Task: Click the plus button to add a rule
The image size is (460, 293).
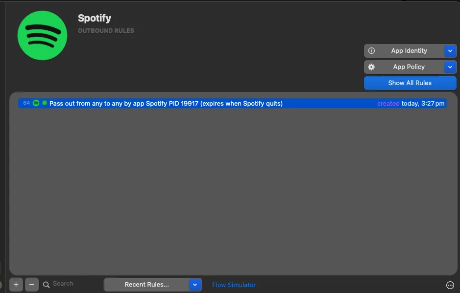Action: (x=16, y=285)
